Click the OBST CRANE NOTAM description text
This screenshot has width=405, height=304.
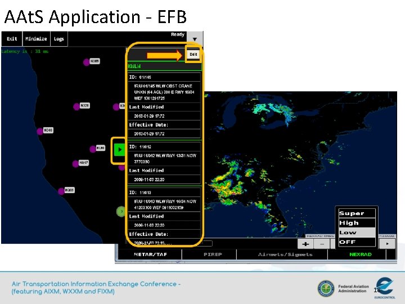coord(164,92)
